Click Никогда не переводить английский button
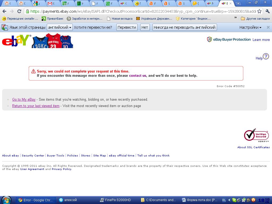Viewport: 272px width, 204px height. (x=185, y=27)
